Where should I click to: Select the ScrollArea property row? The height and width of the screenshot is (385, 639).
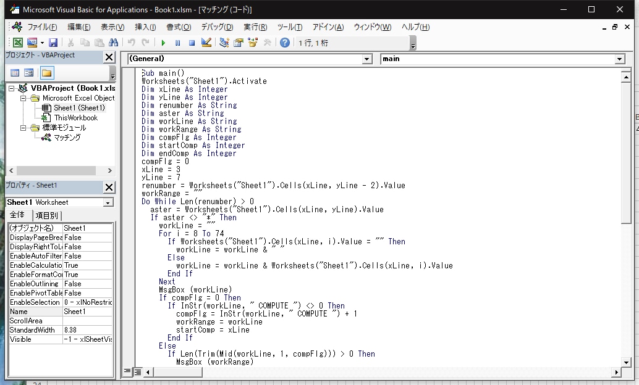pyautogui.click(x=61, y=321)
